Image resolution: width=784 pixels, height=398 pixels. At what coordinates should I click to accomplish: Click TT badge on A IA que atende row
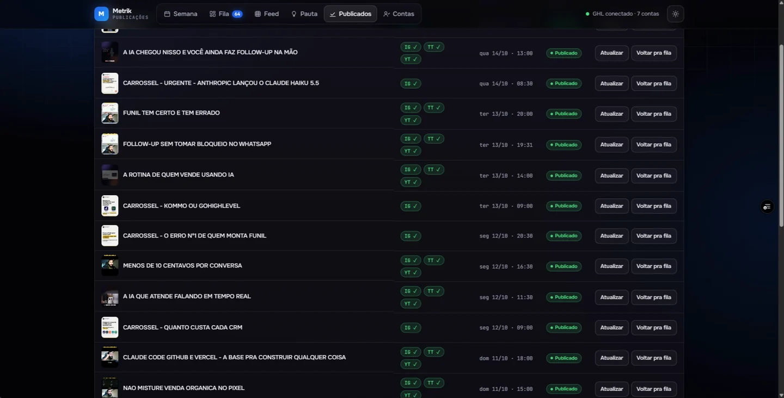click(434, 291)
